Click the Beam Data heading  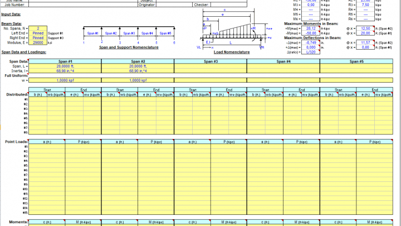click(x=12, y=24)
